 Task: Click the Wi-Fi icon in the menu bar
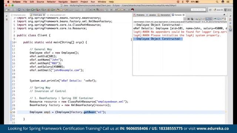coord(187,2)
